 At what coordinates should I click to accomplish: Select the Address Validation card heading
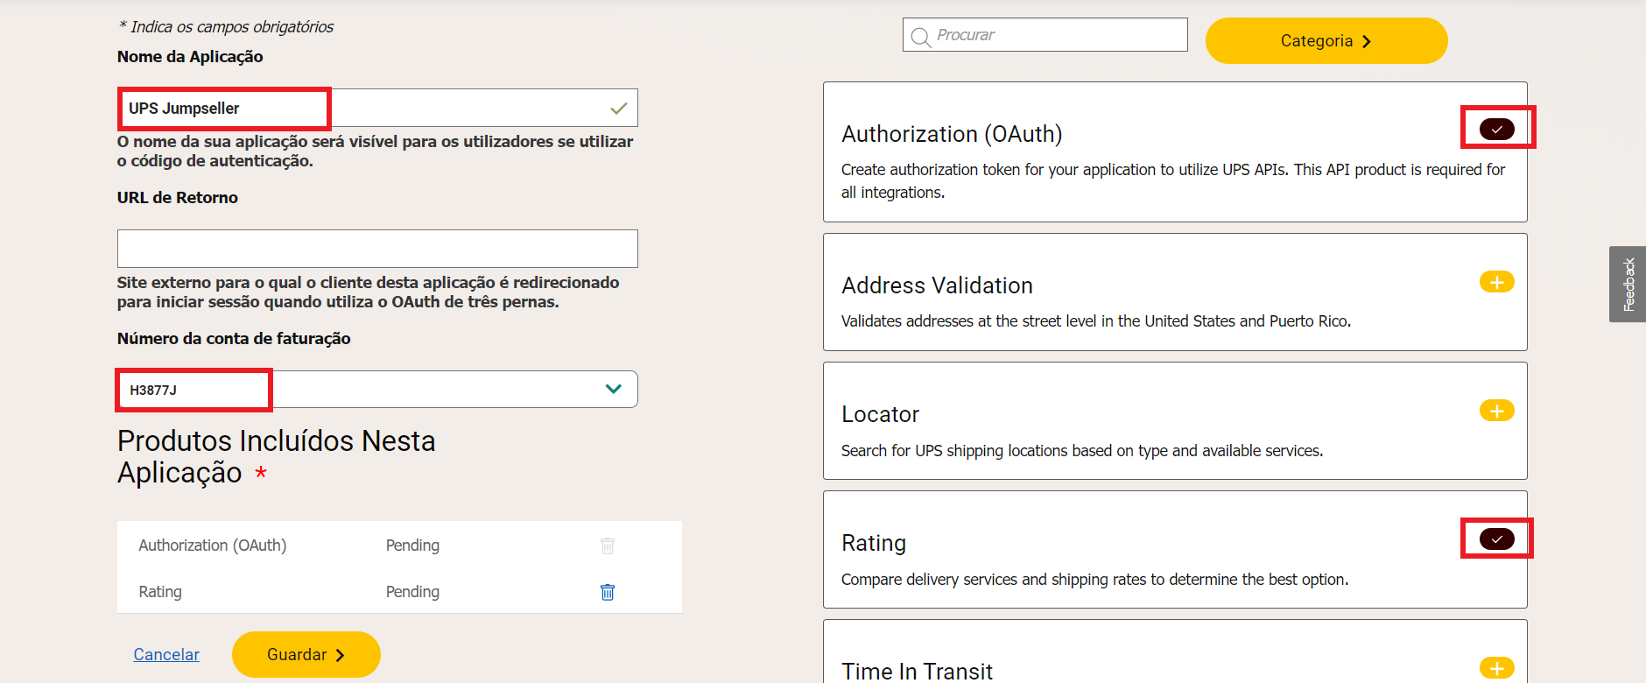click(937, 285)
